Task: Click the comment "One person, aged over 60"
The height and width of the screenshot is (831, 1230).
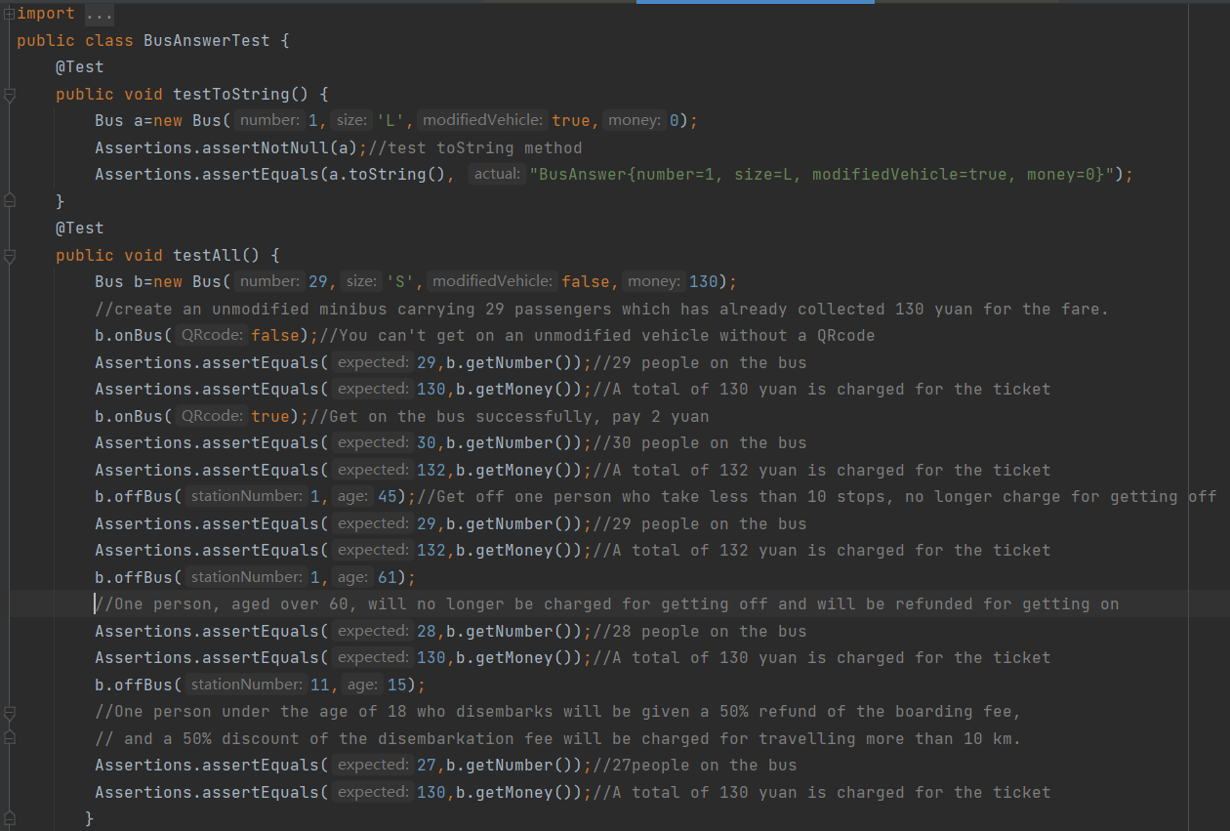Action: click(x=606, y=604)
